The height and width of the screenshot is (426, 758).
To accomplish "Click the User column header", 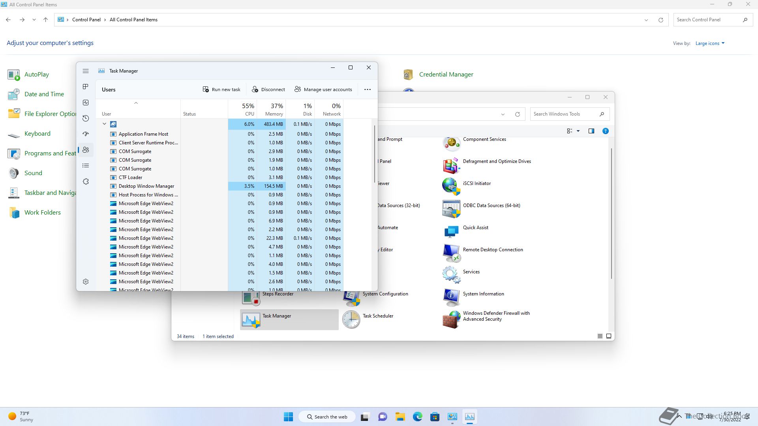I will coord(138,109).
